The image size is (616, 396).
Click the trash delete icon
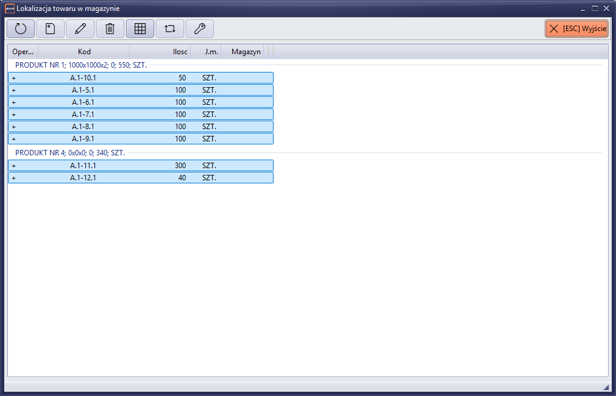(110, 29)
